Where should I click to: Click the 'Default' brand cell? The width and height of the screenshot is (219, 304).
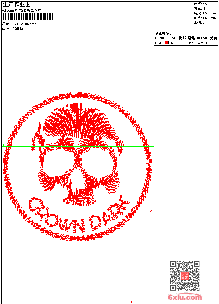(202, 43)
